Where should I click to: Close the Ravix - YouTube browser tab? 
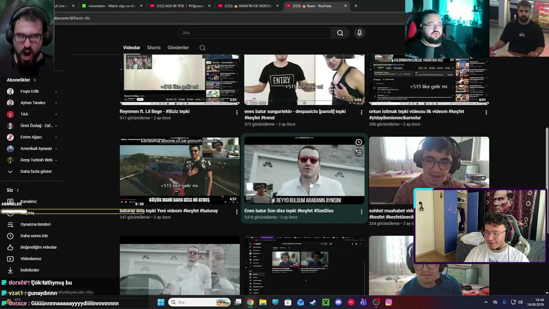click(x=345, y=6)
